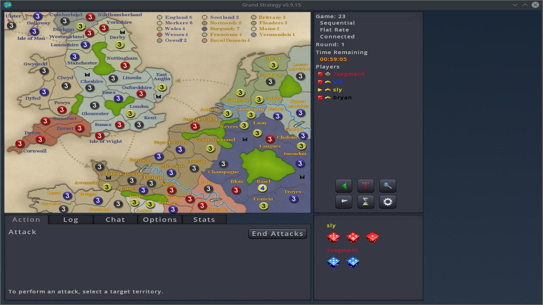Click the white surrender flag icon
This screenshot has width=543, height=305.
[344, 202]
